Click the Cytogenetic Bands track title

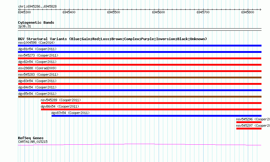(36, 22)
